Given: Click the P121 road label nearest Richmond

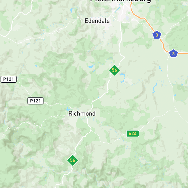Looking at the screenshot, I should point(35,101).
